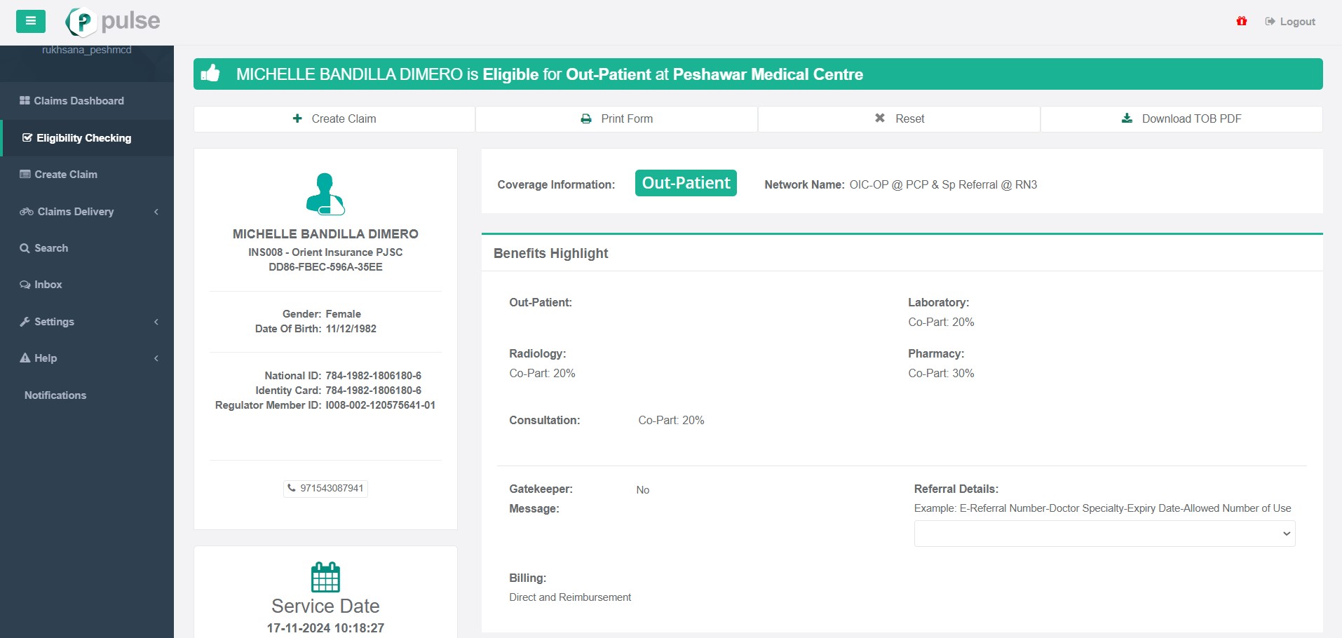This screenshot has height=638, width=1342.
Task: Click the printer icon beside Print Form
Action: pos(586,118)
